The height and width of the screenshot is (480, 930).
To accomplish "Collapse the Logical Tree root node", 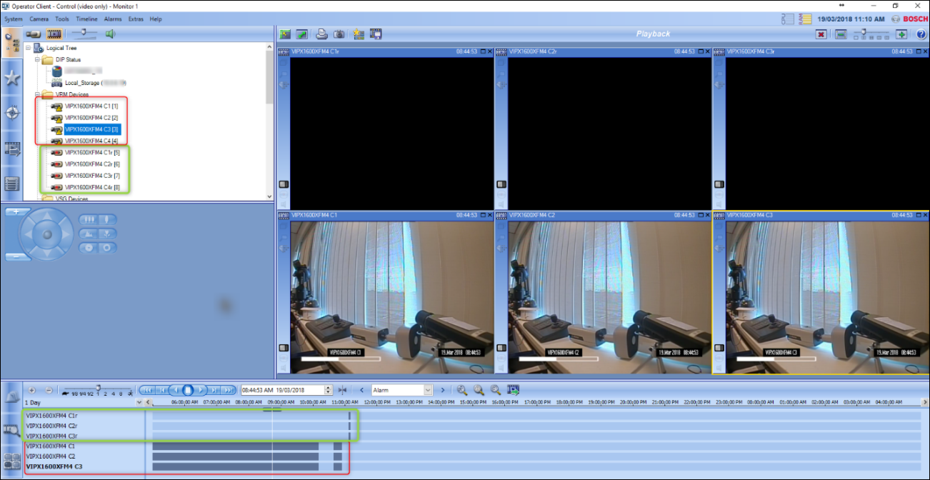I will tap(29, 48).
